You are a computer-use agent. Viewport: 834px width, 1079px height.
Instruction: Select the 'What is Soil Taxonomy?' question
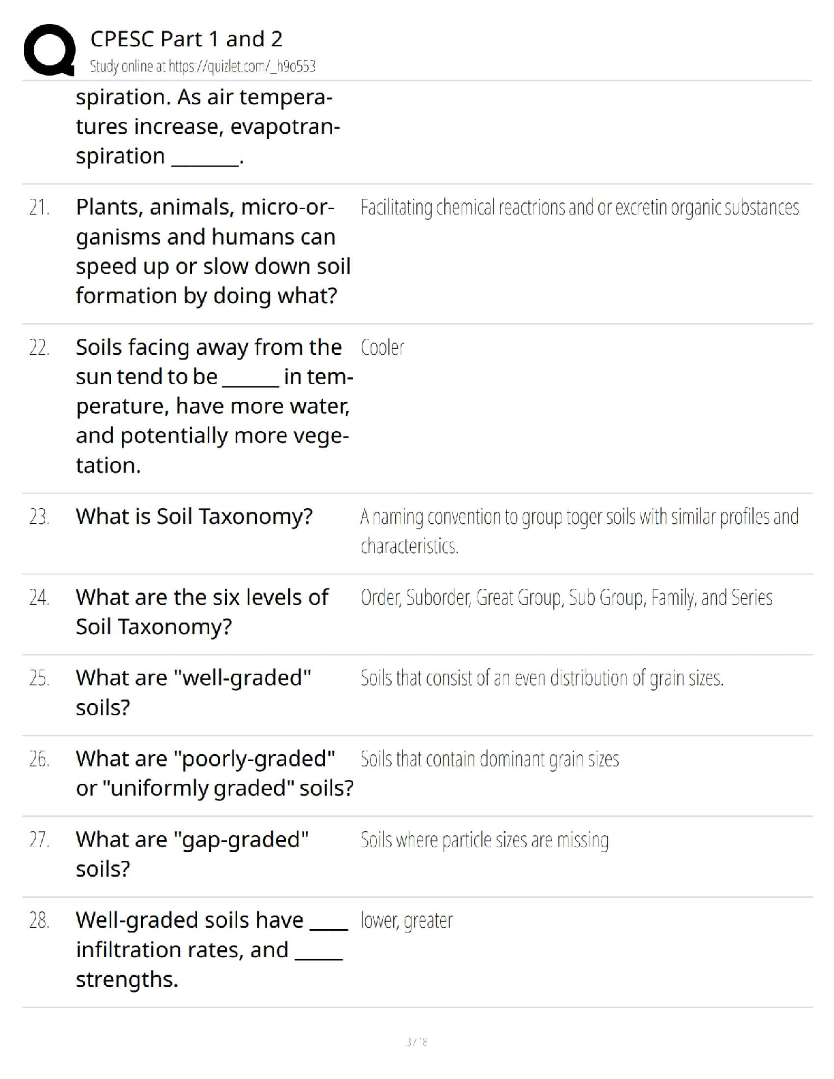[194, 516]
